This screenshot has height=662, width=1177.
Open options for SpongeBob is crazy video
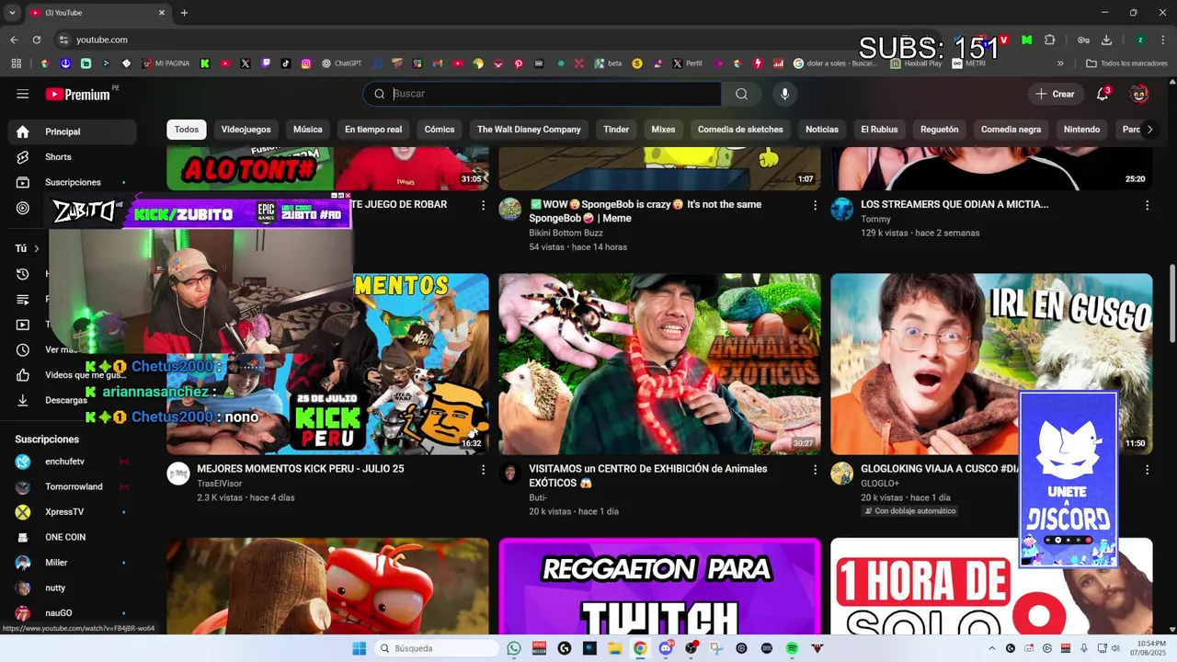[x=815, y=205]
